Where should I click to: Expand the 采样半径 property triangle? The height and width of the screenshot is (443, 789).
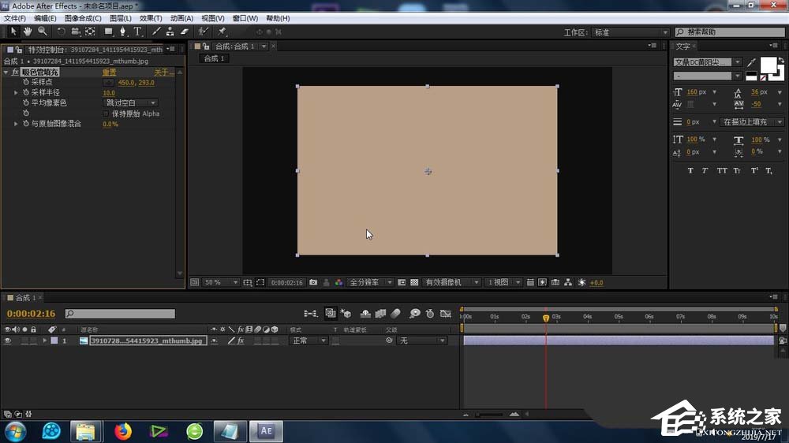click(16, 93)
